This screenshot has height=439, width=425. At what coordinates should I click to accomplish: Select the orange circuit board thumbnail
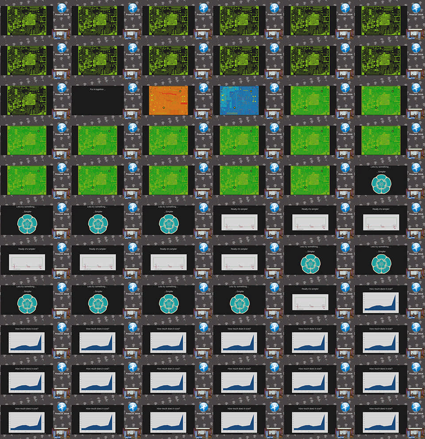(168, 100)
